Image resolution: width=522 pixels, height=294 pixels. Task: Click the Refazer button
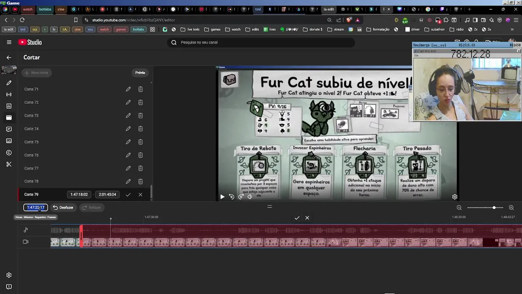[91, 207]
